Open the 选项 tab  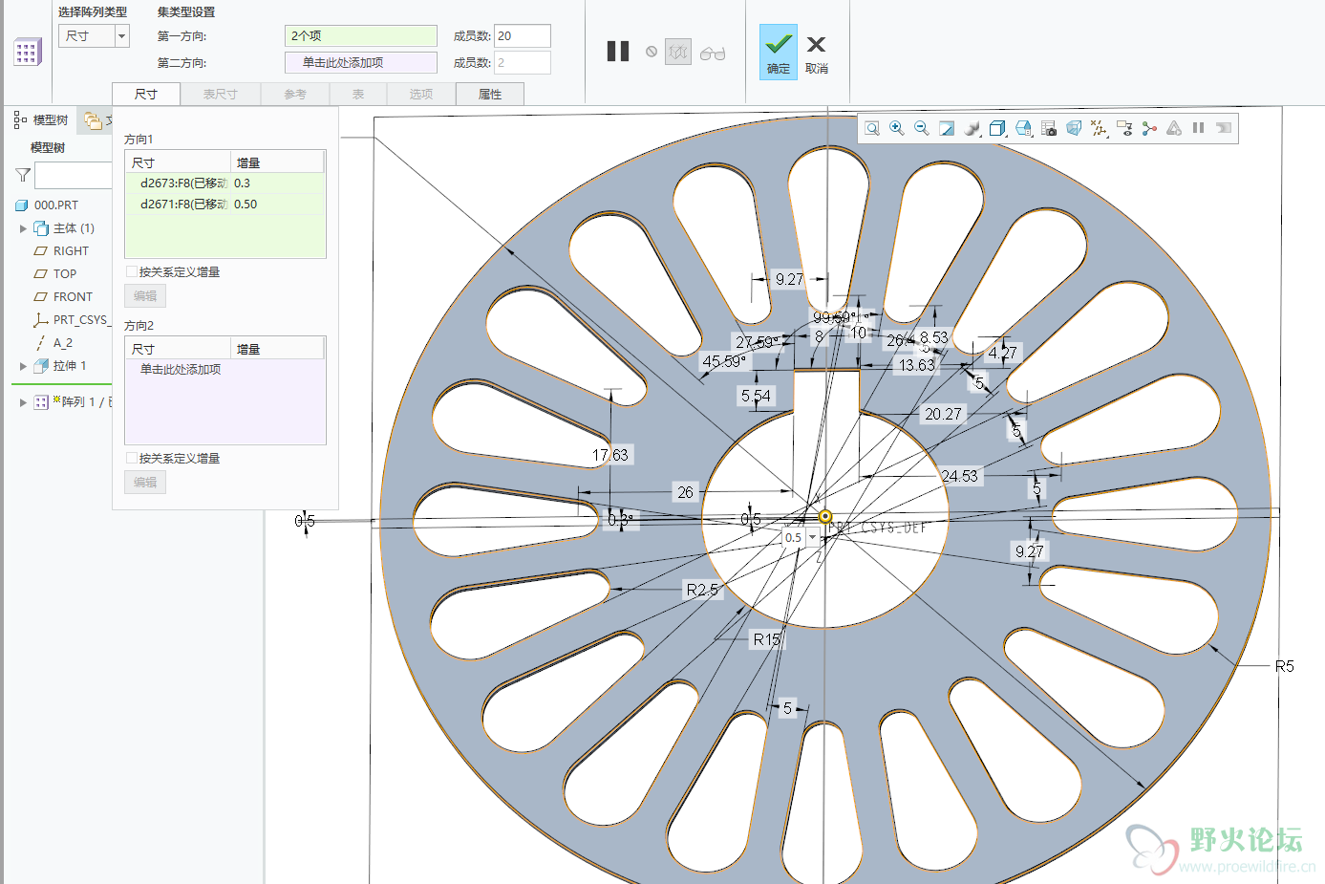point(421,94)
